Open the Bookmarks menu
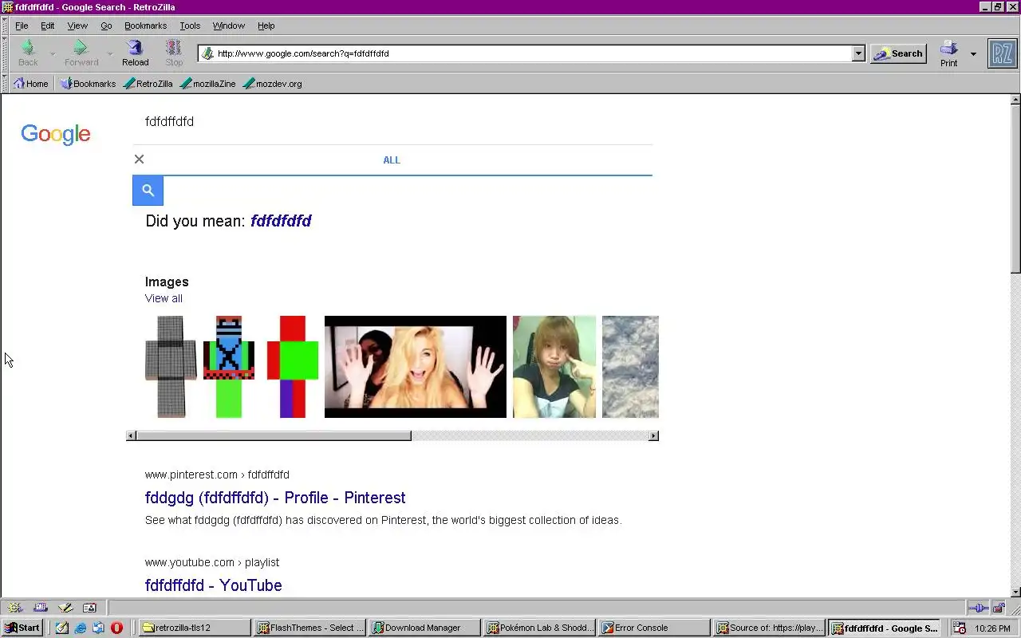The width and height of the screenshot is (1021, 638). (x=145, y=26)
